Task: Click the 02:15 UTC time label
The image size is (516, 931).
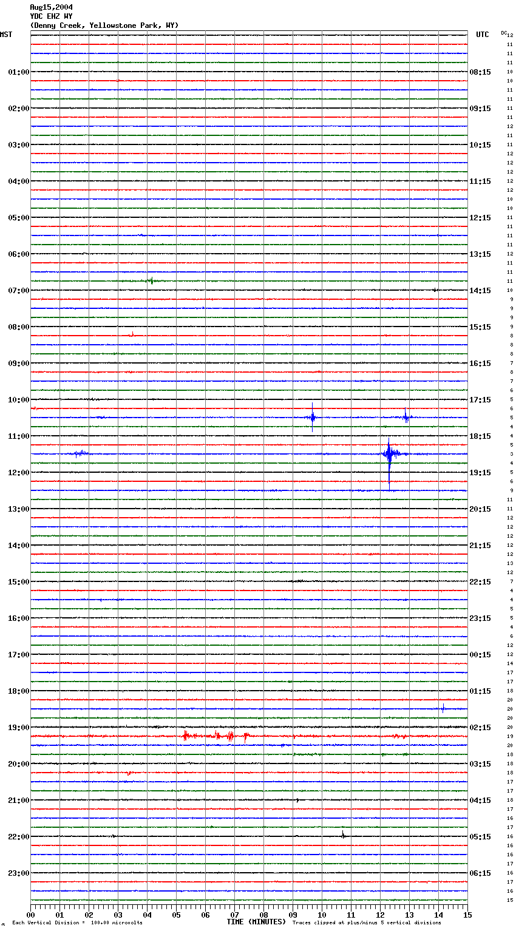Action: (x=480, y=728)
